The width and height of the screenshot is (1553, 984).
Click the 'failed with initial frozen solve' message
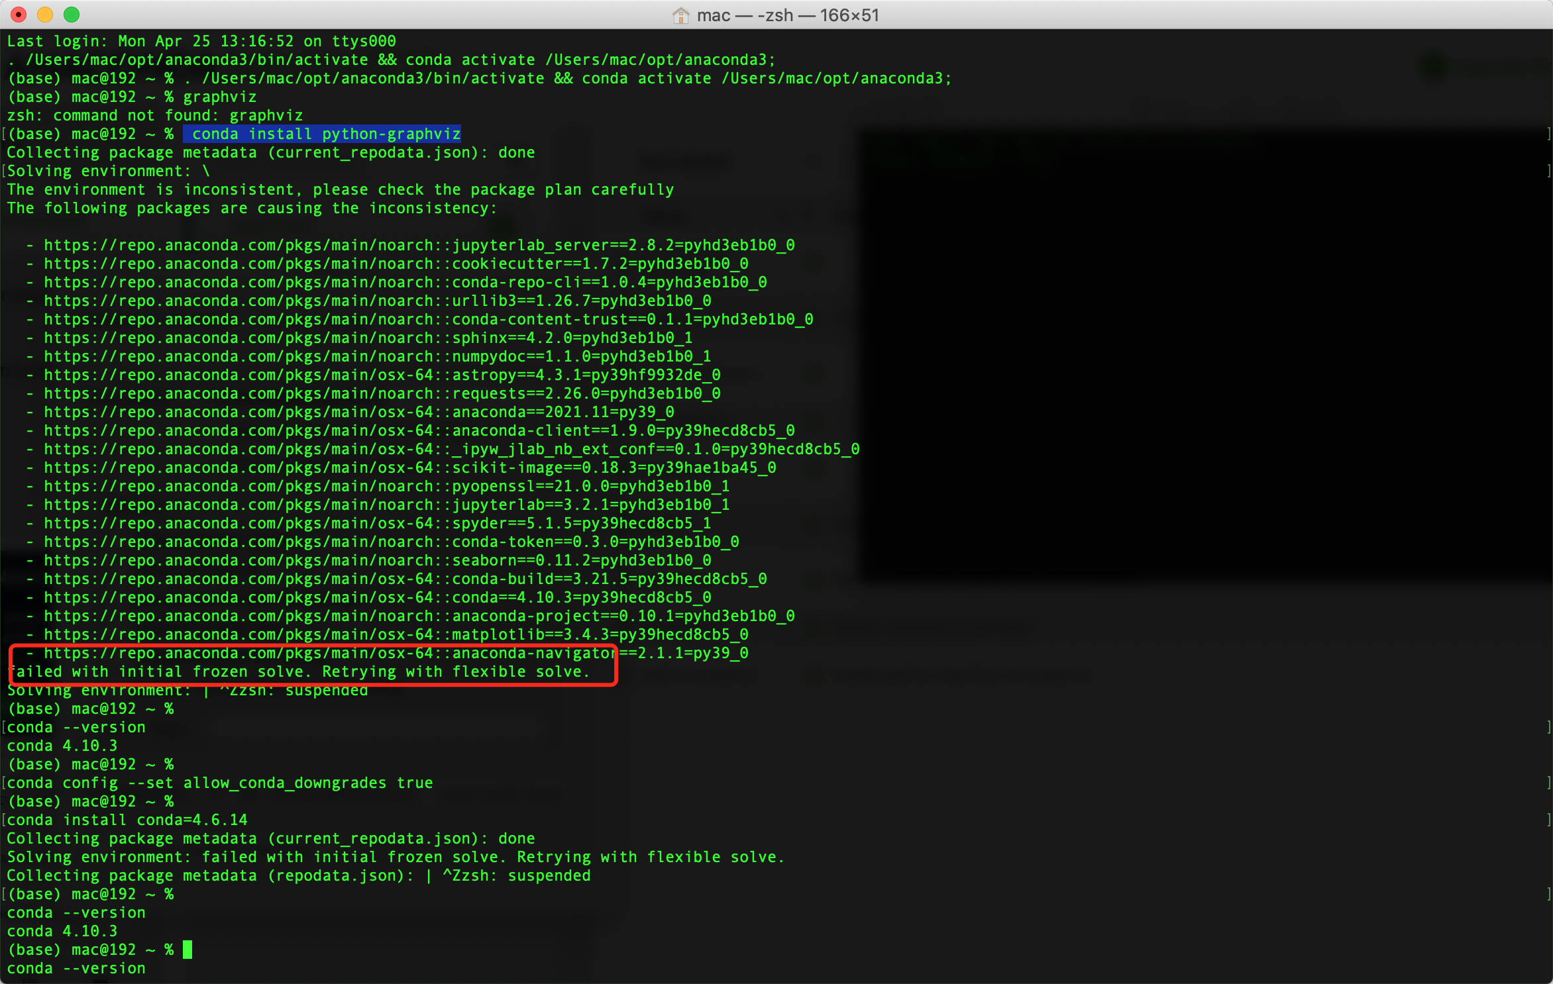298,671
